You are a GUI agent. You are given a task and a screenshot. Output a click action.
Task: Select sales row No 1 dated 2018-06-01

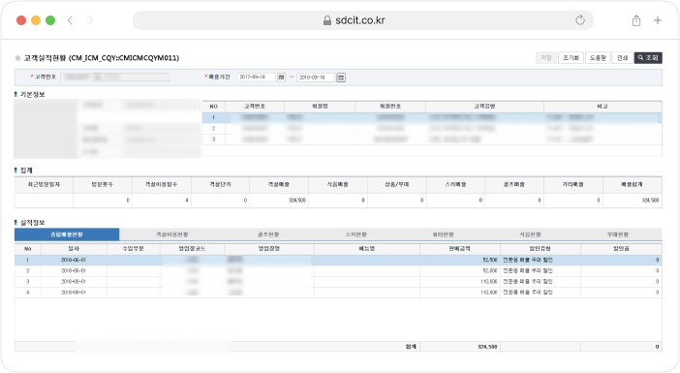point(338,260)
